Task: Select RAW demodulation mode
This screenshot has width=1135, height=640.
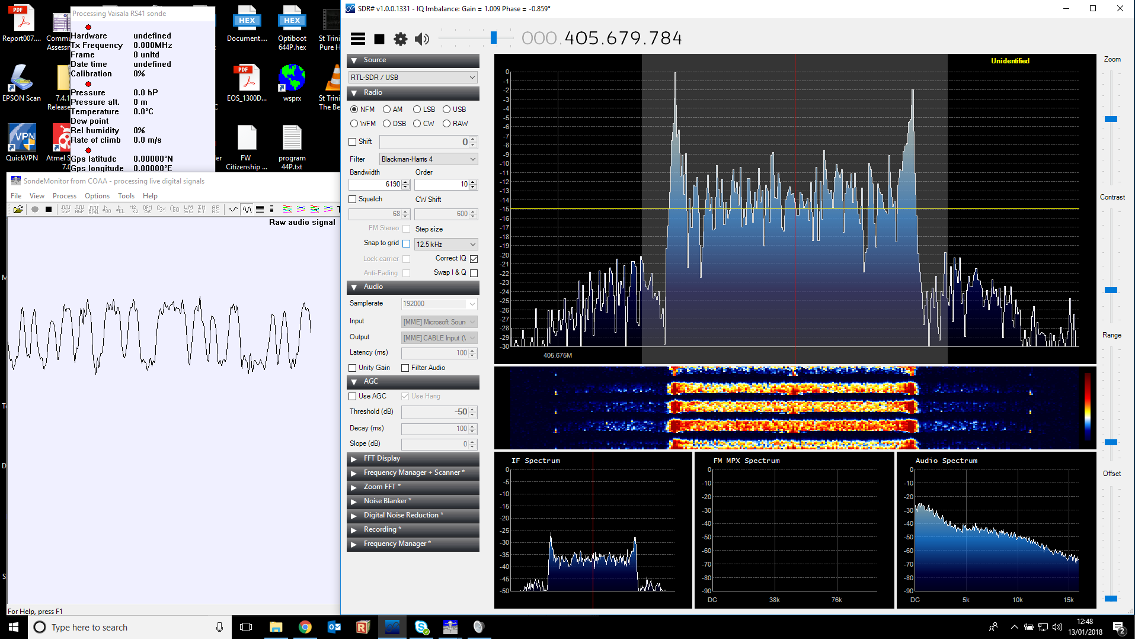Action: (x=447, y=124)
